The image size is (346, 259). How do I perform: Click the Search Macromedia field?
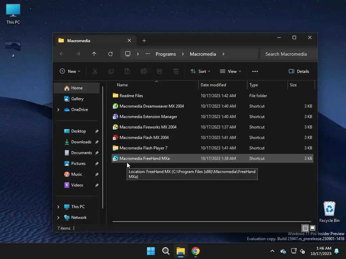click(289, 54)
